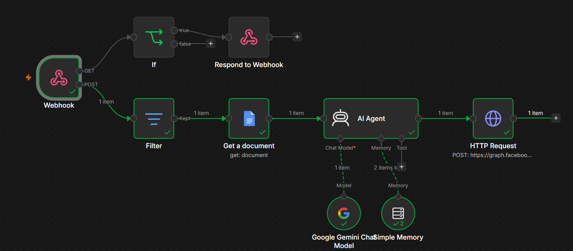Click the "2 items" label on Memory connection
The image size is (573, 251).
pos(386,167)
